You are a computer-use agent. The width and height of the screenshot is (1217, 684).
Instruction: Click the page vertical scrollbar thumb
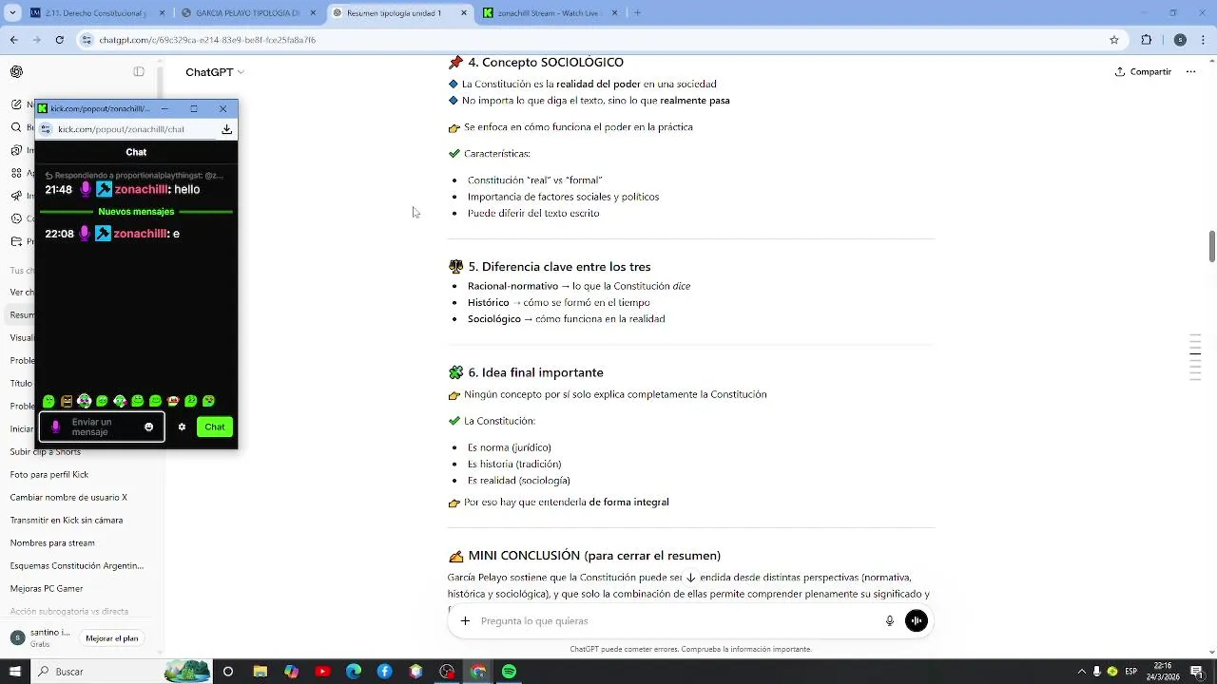[1211, 246]
